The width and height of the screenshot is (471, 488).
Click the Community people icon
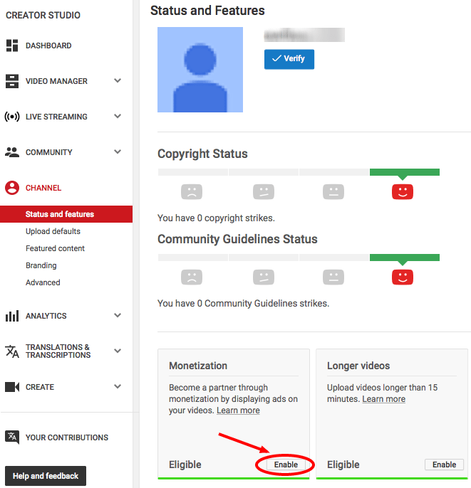[x=12, y=152]
